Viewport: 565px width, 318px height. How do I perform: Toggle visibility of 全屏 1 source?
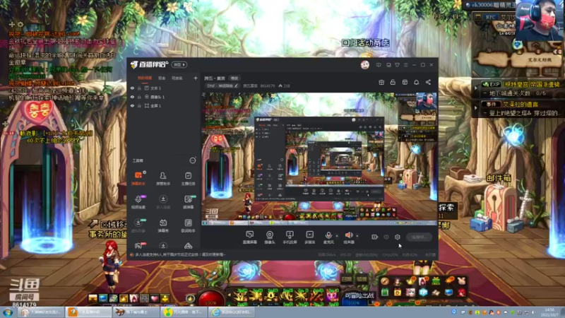click(132, 106)
